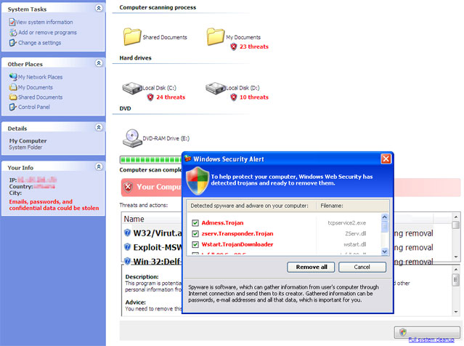Click the 10 threats text under Local Disk D
Image resolution: width=464 pixels, height=346 pixels.
tap(254, 97)
